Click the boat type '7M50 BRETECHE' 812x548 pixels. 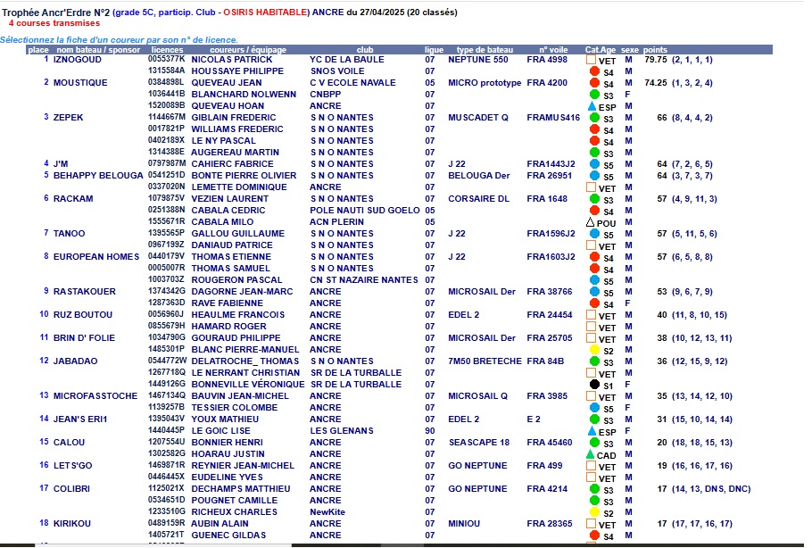(x=485, y=361)
